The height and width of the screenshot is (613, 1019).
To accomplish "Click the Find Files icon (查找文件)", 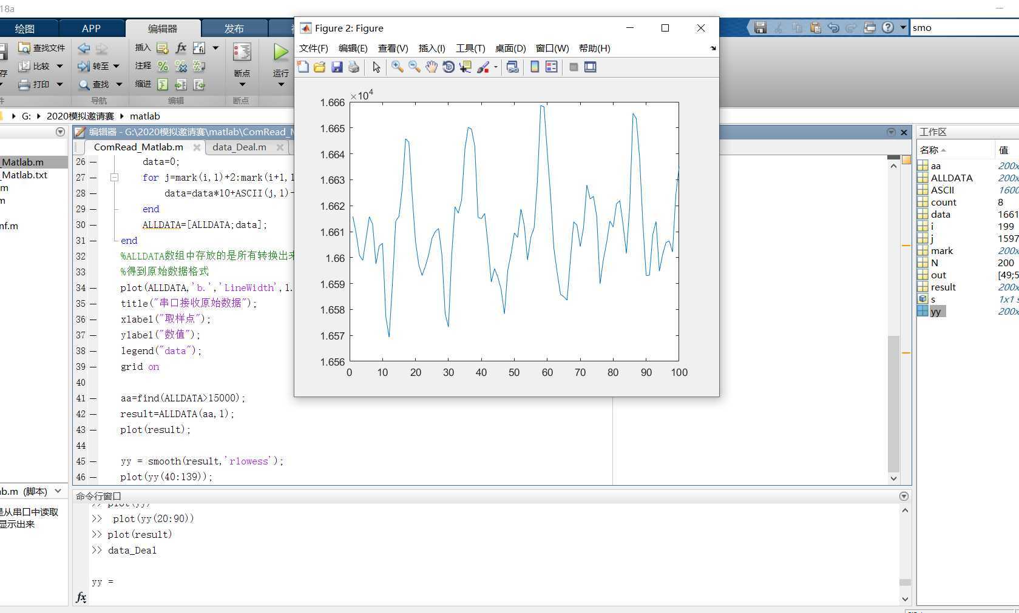I will coord(24,48).
